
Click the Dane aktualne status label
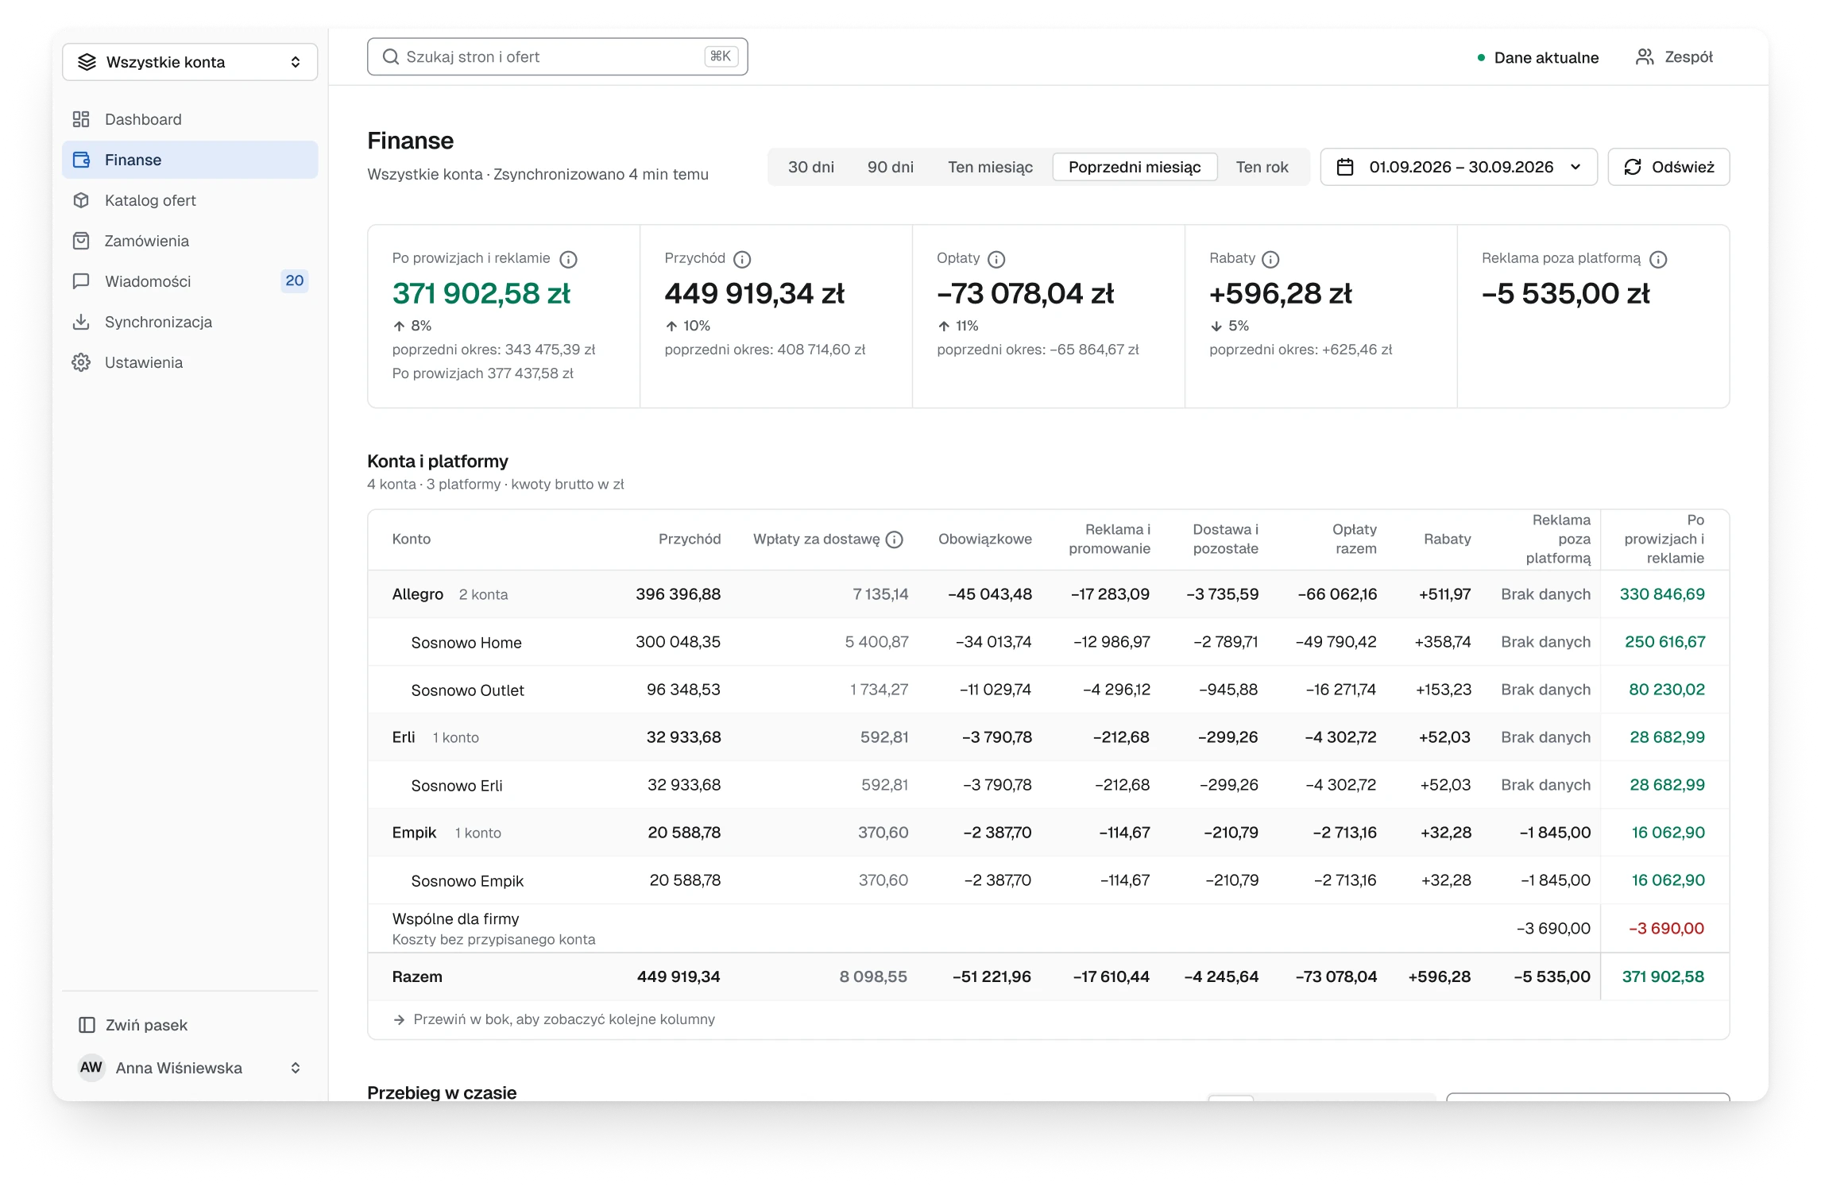[x=1546, y=58]
